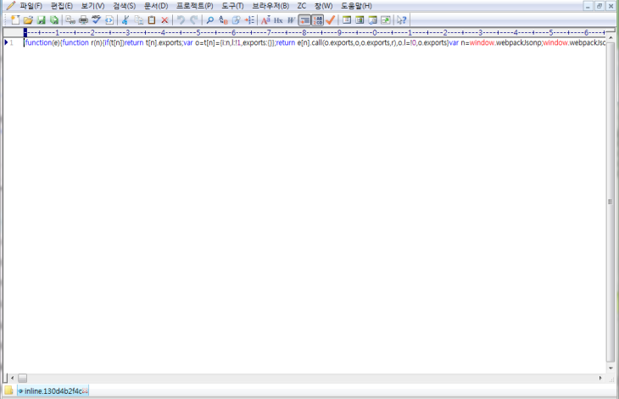Click the horizontal scrollbar thumb
The image size is (619, 399).
click(x=23, y=378)
